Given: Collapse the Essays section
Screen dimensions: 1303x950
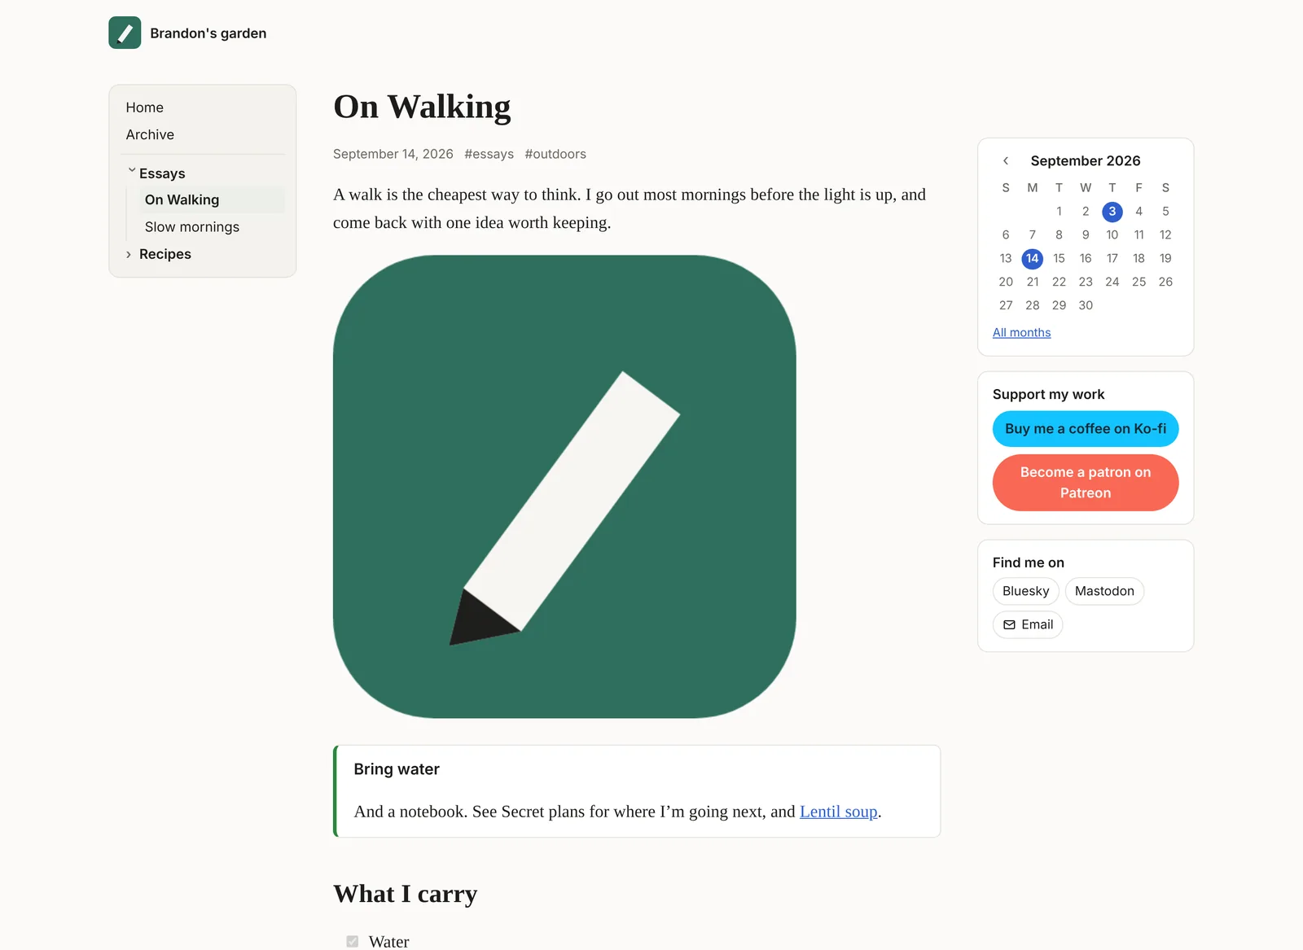Looking at the screenshot, I should click(x=131, y=172).
